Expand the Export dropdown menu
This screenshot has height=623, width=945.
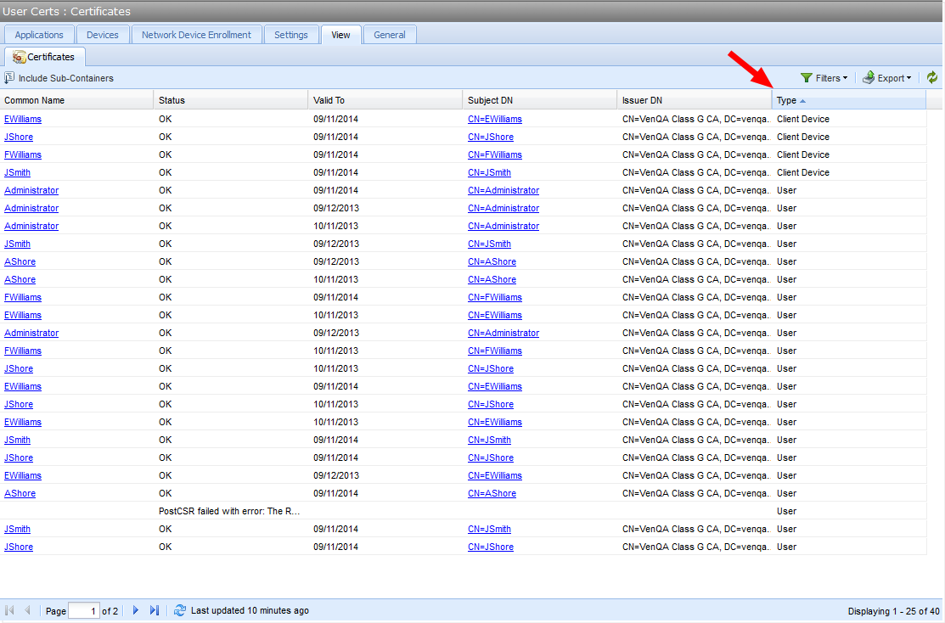(908, 78)
